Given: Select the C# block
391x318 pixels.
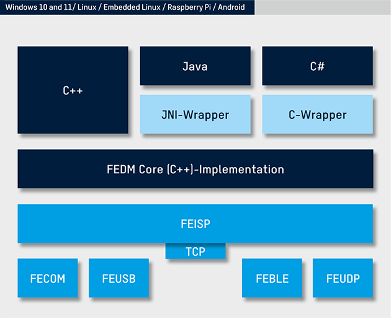Looking at the screenshot, I should [317, 66].
